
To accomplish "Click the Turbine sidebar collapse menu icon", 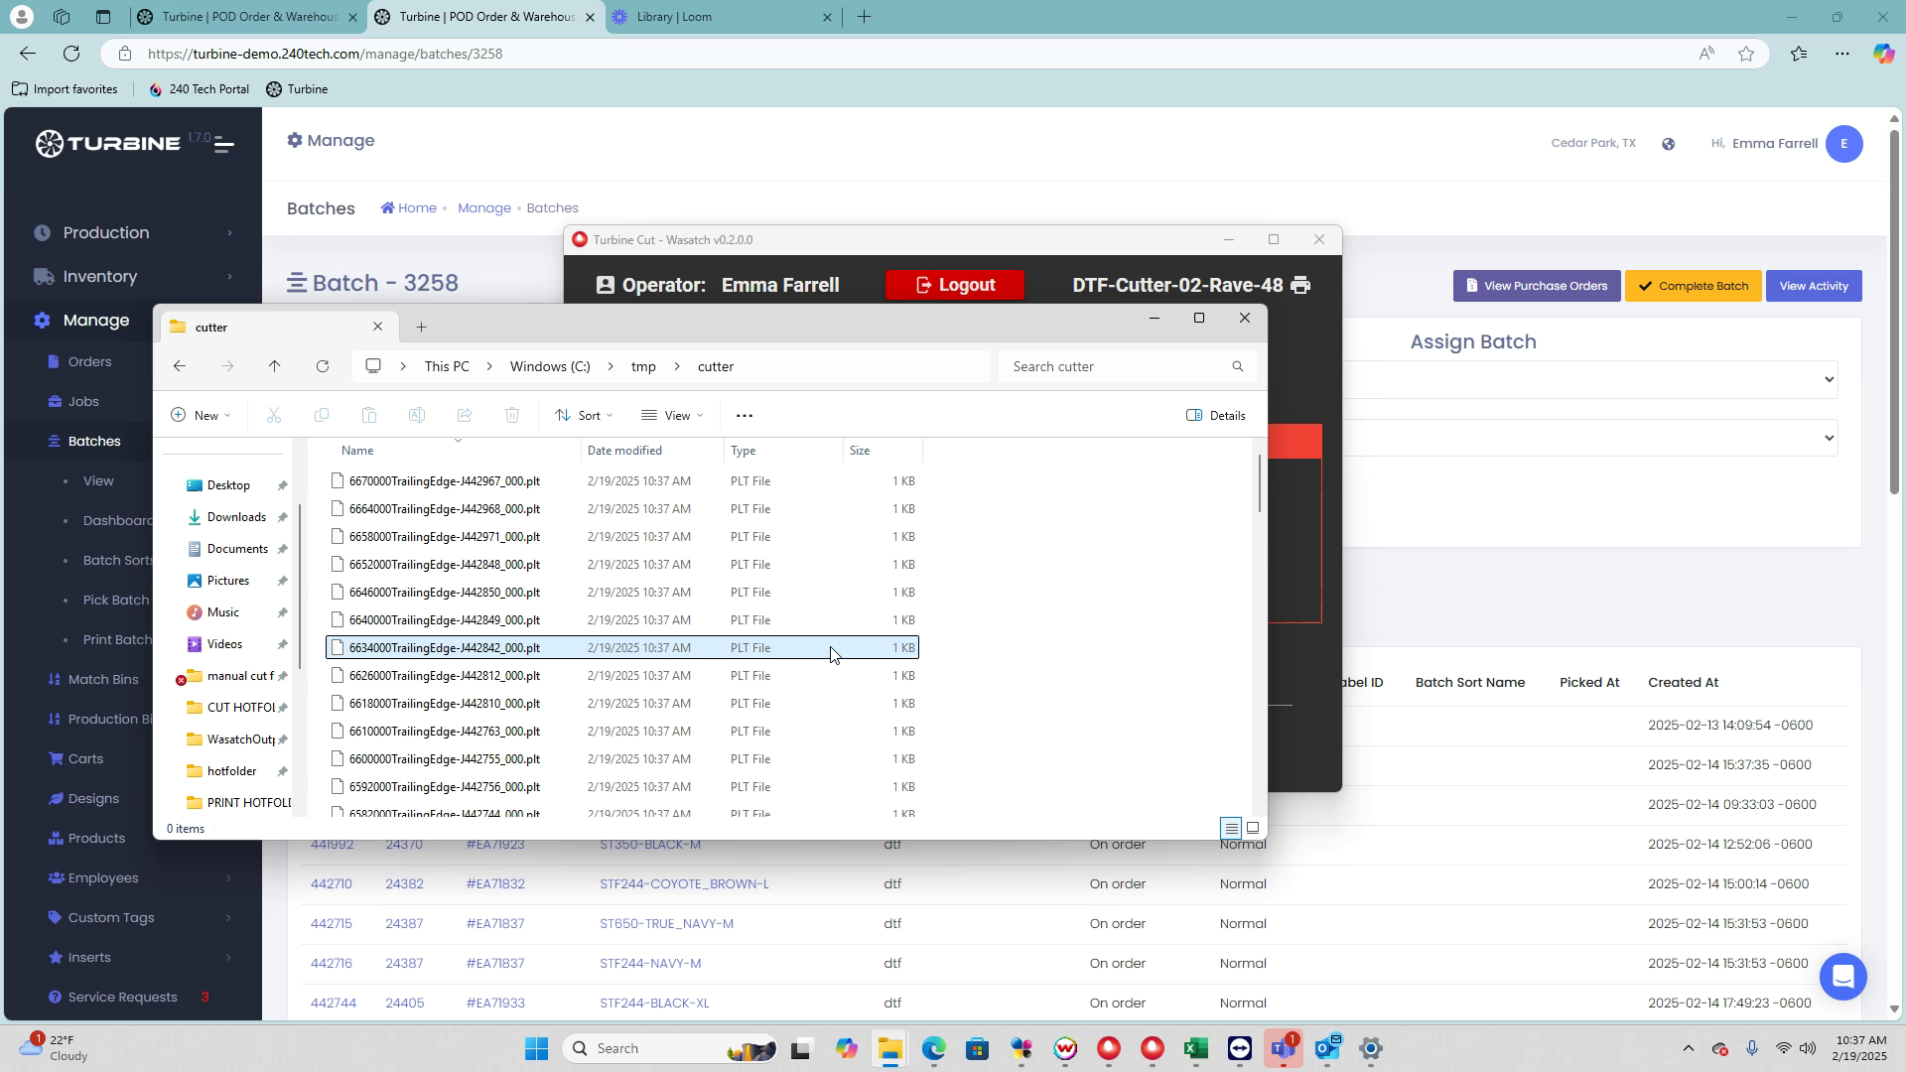I will pos(224,145).
